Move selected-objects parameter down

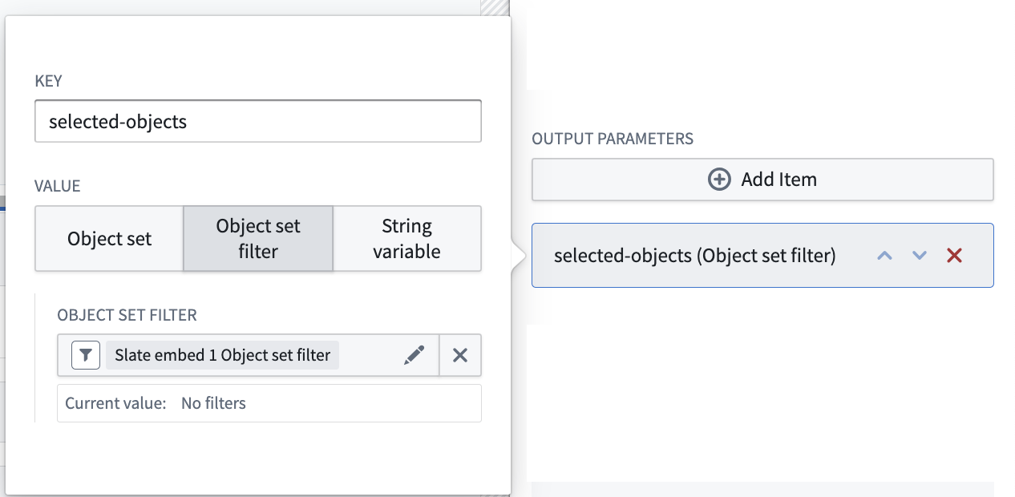point(920,256)
